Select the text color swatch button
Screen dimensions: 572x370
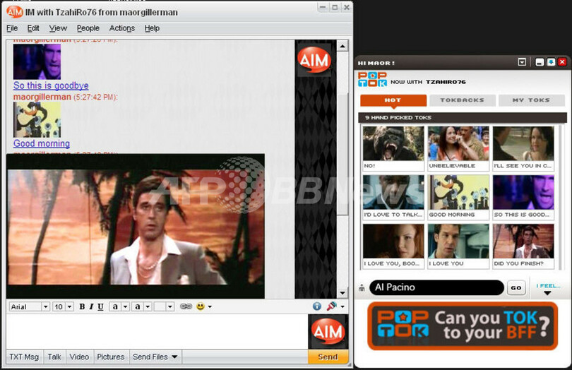click(x=115, y=306)
